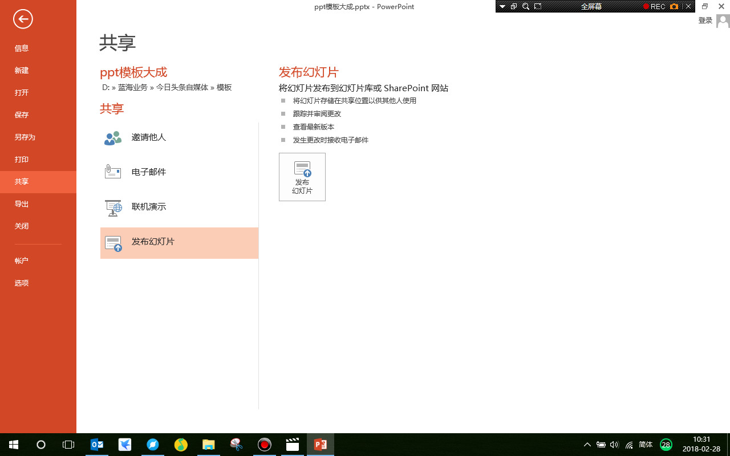Click the 登录 sign-in link

pos(705,19)
